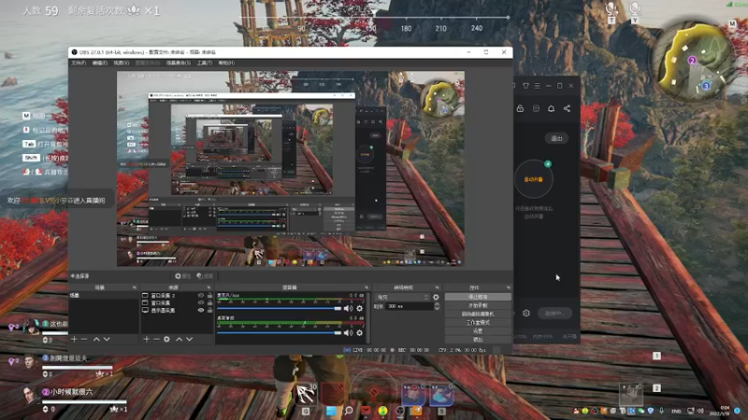
Task: Adjust the second mixer channel volume slider
Action: [x=279, y=333]
